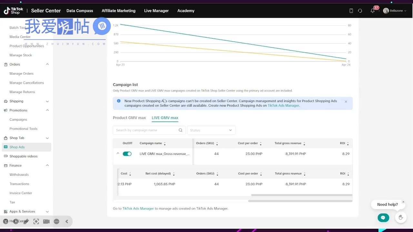Click the more options icon in recording toolbar
The width and height of the screenshot is (413, 232).
pyautogui.click(x=56, y=221)
